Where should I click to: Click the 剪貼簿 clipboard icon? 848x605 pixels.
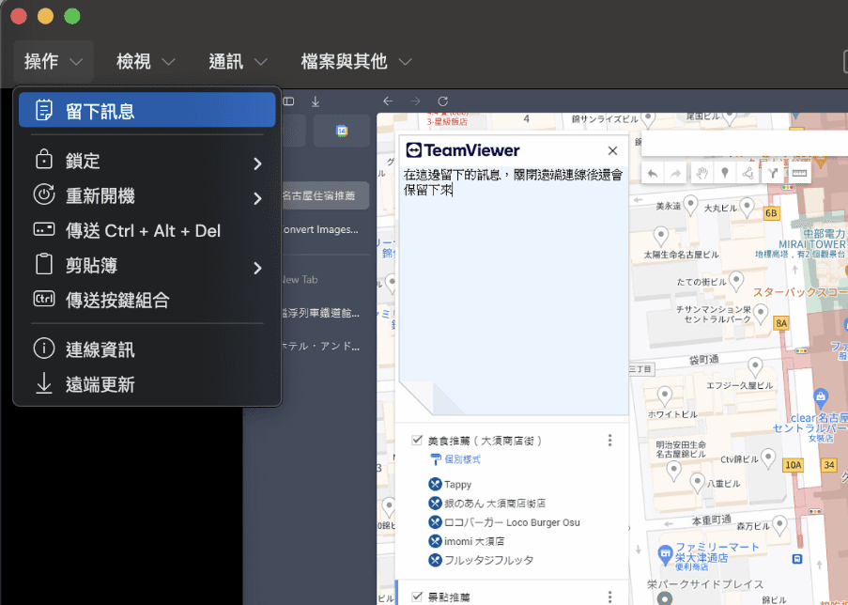point(44,264)
